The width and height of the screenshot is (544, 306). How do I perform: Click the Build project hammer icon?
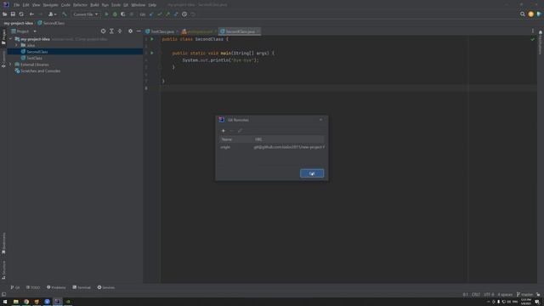(65, 14)
